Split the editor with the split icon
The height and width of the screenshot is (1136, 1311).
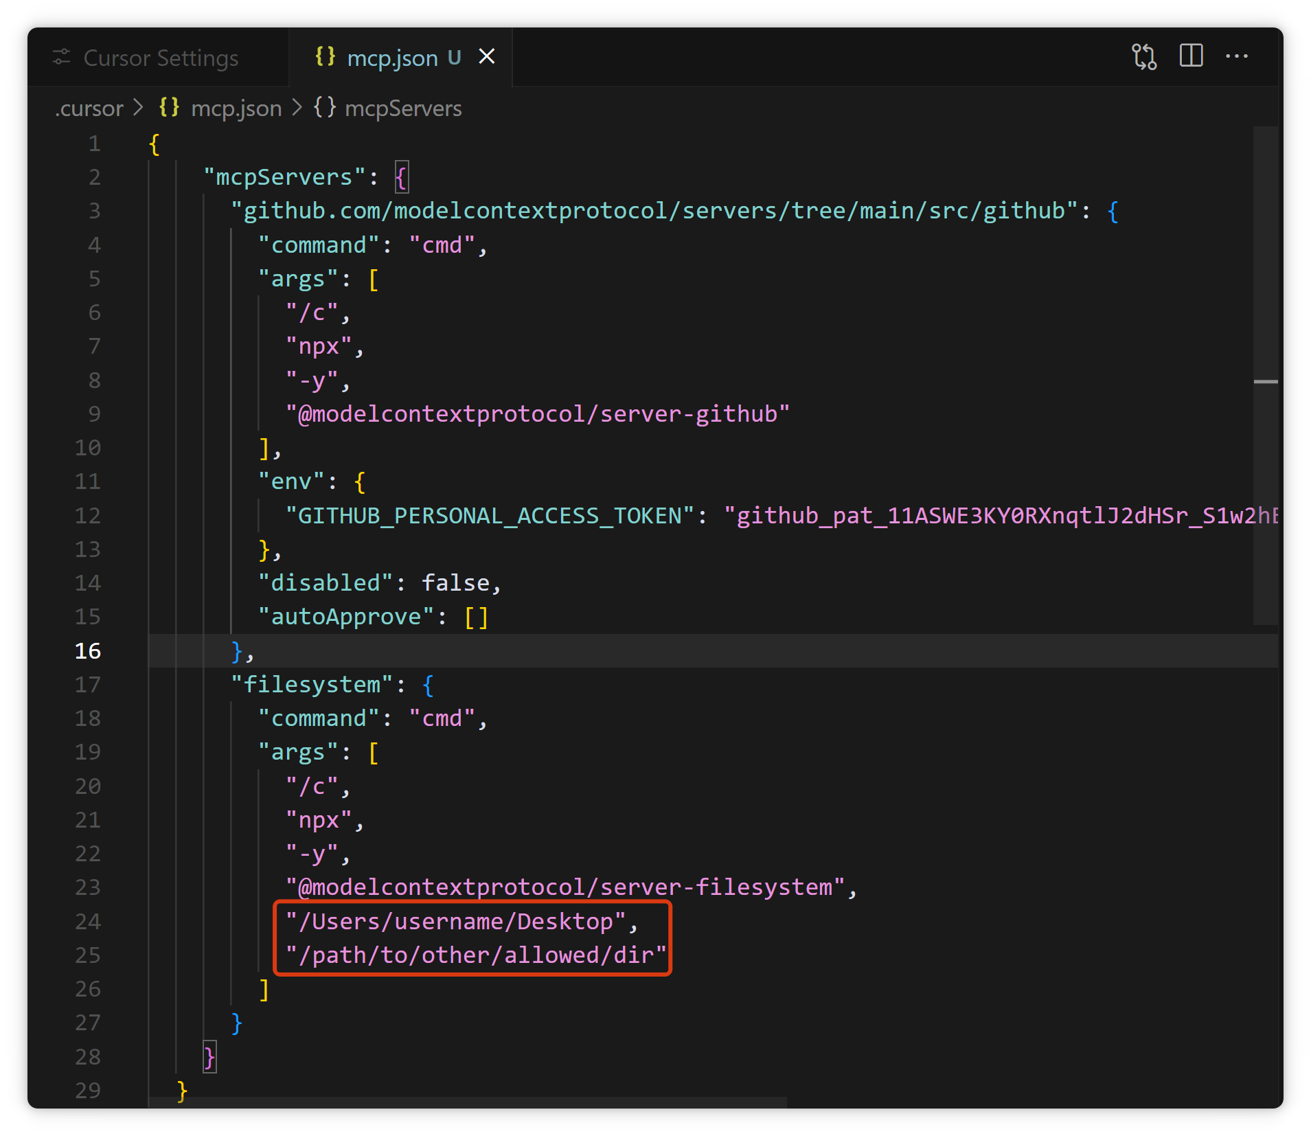coord(1191,56)
